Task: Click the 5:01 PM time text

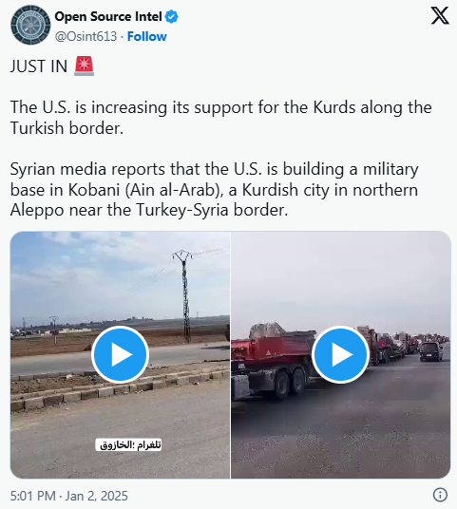Action: tap(33, 496)
